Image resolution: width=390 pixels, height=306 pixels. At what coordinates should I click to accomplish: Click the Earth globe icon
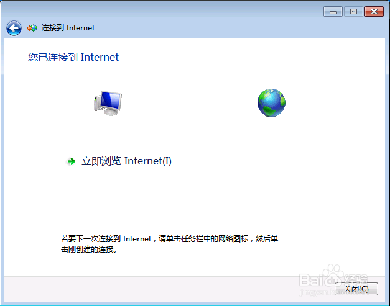click(271, 103)
